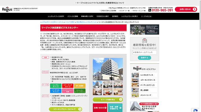This screenshot has height=112, width=201.
Task: Open 仲介エージェント様 link
Action: (x=138, y=11)
